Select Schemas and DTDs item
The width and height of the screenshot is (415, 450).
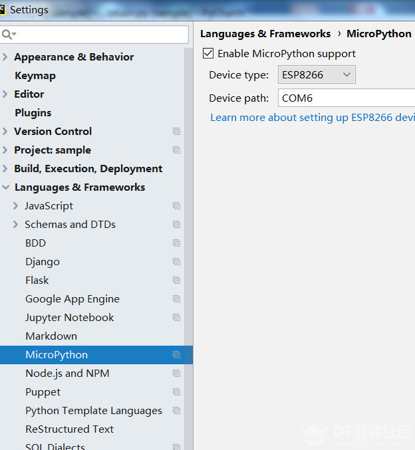[70, 225]
